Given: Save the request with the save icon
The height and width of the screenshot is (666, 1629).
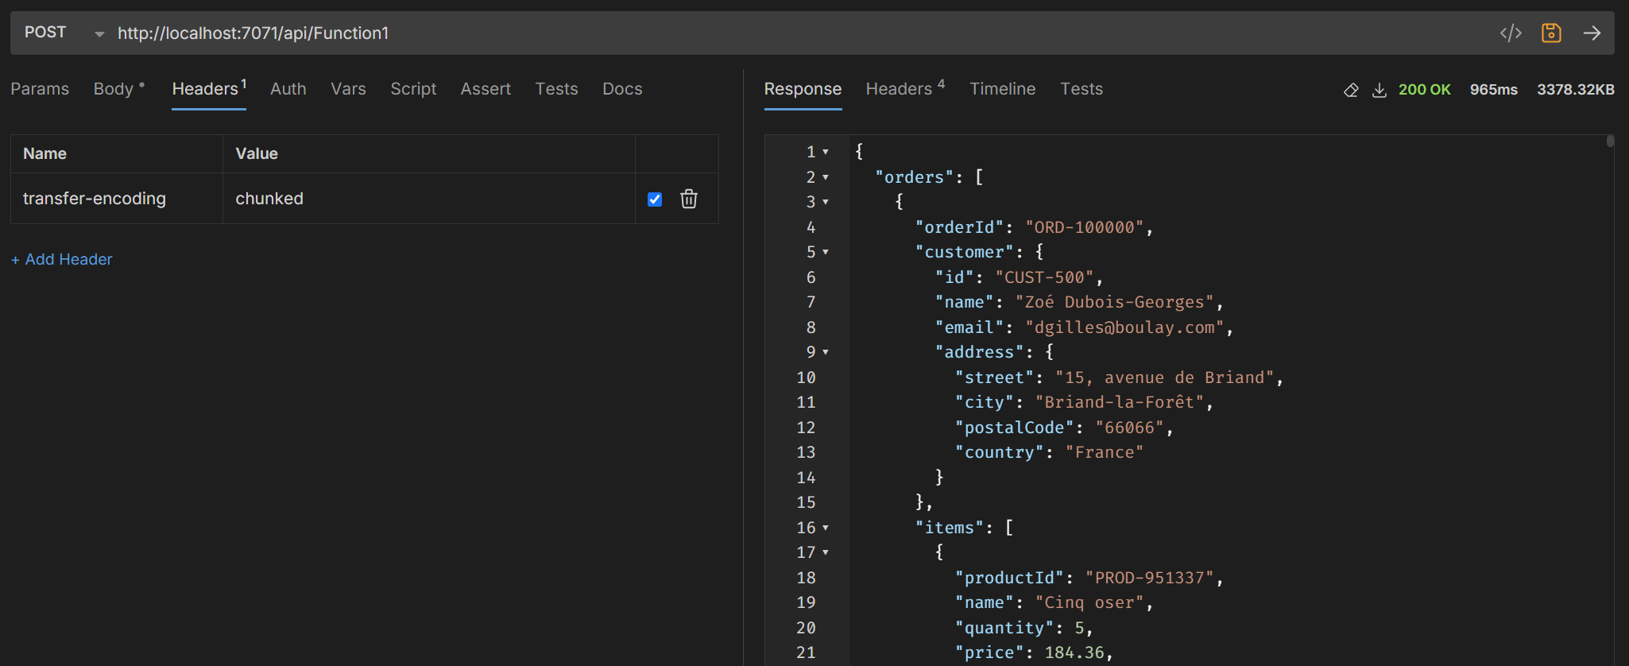Looking at the screenshot, I should [1551, 33].
